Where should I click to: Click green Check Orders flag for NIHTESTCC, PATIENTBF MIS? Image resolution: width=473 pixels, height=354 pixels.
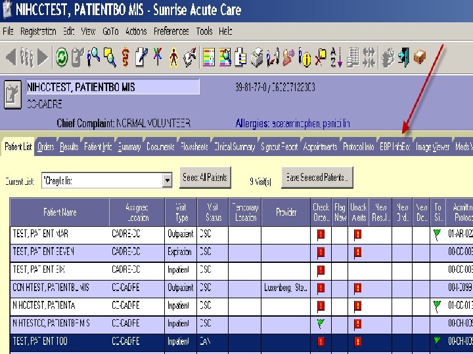(x=321, y=324)
